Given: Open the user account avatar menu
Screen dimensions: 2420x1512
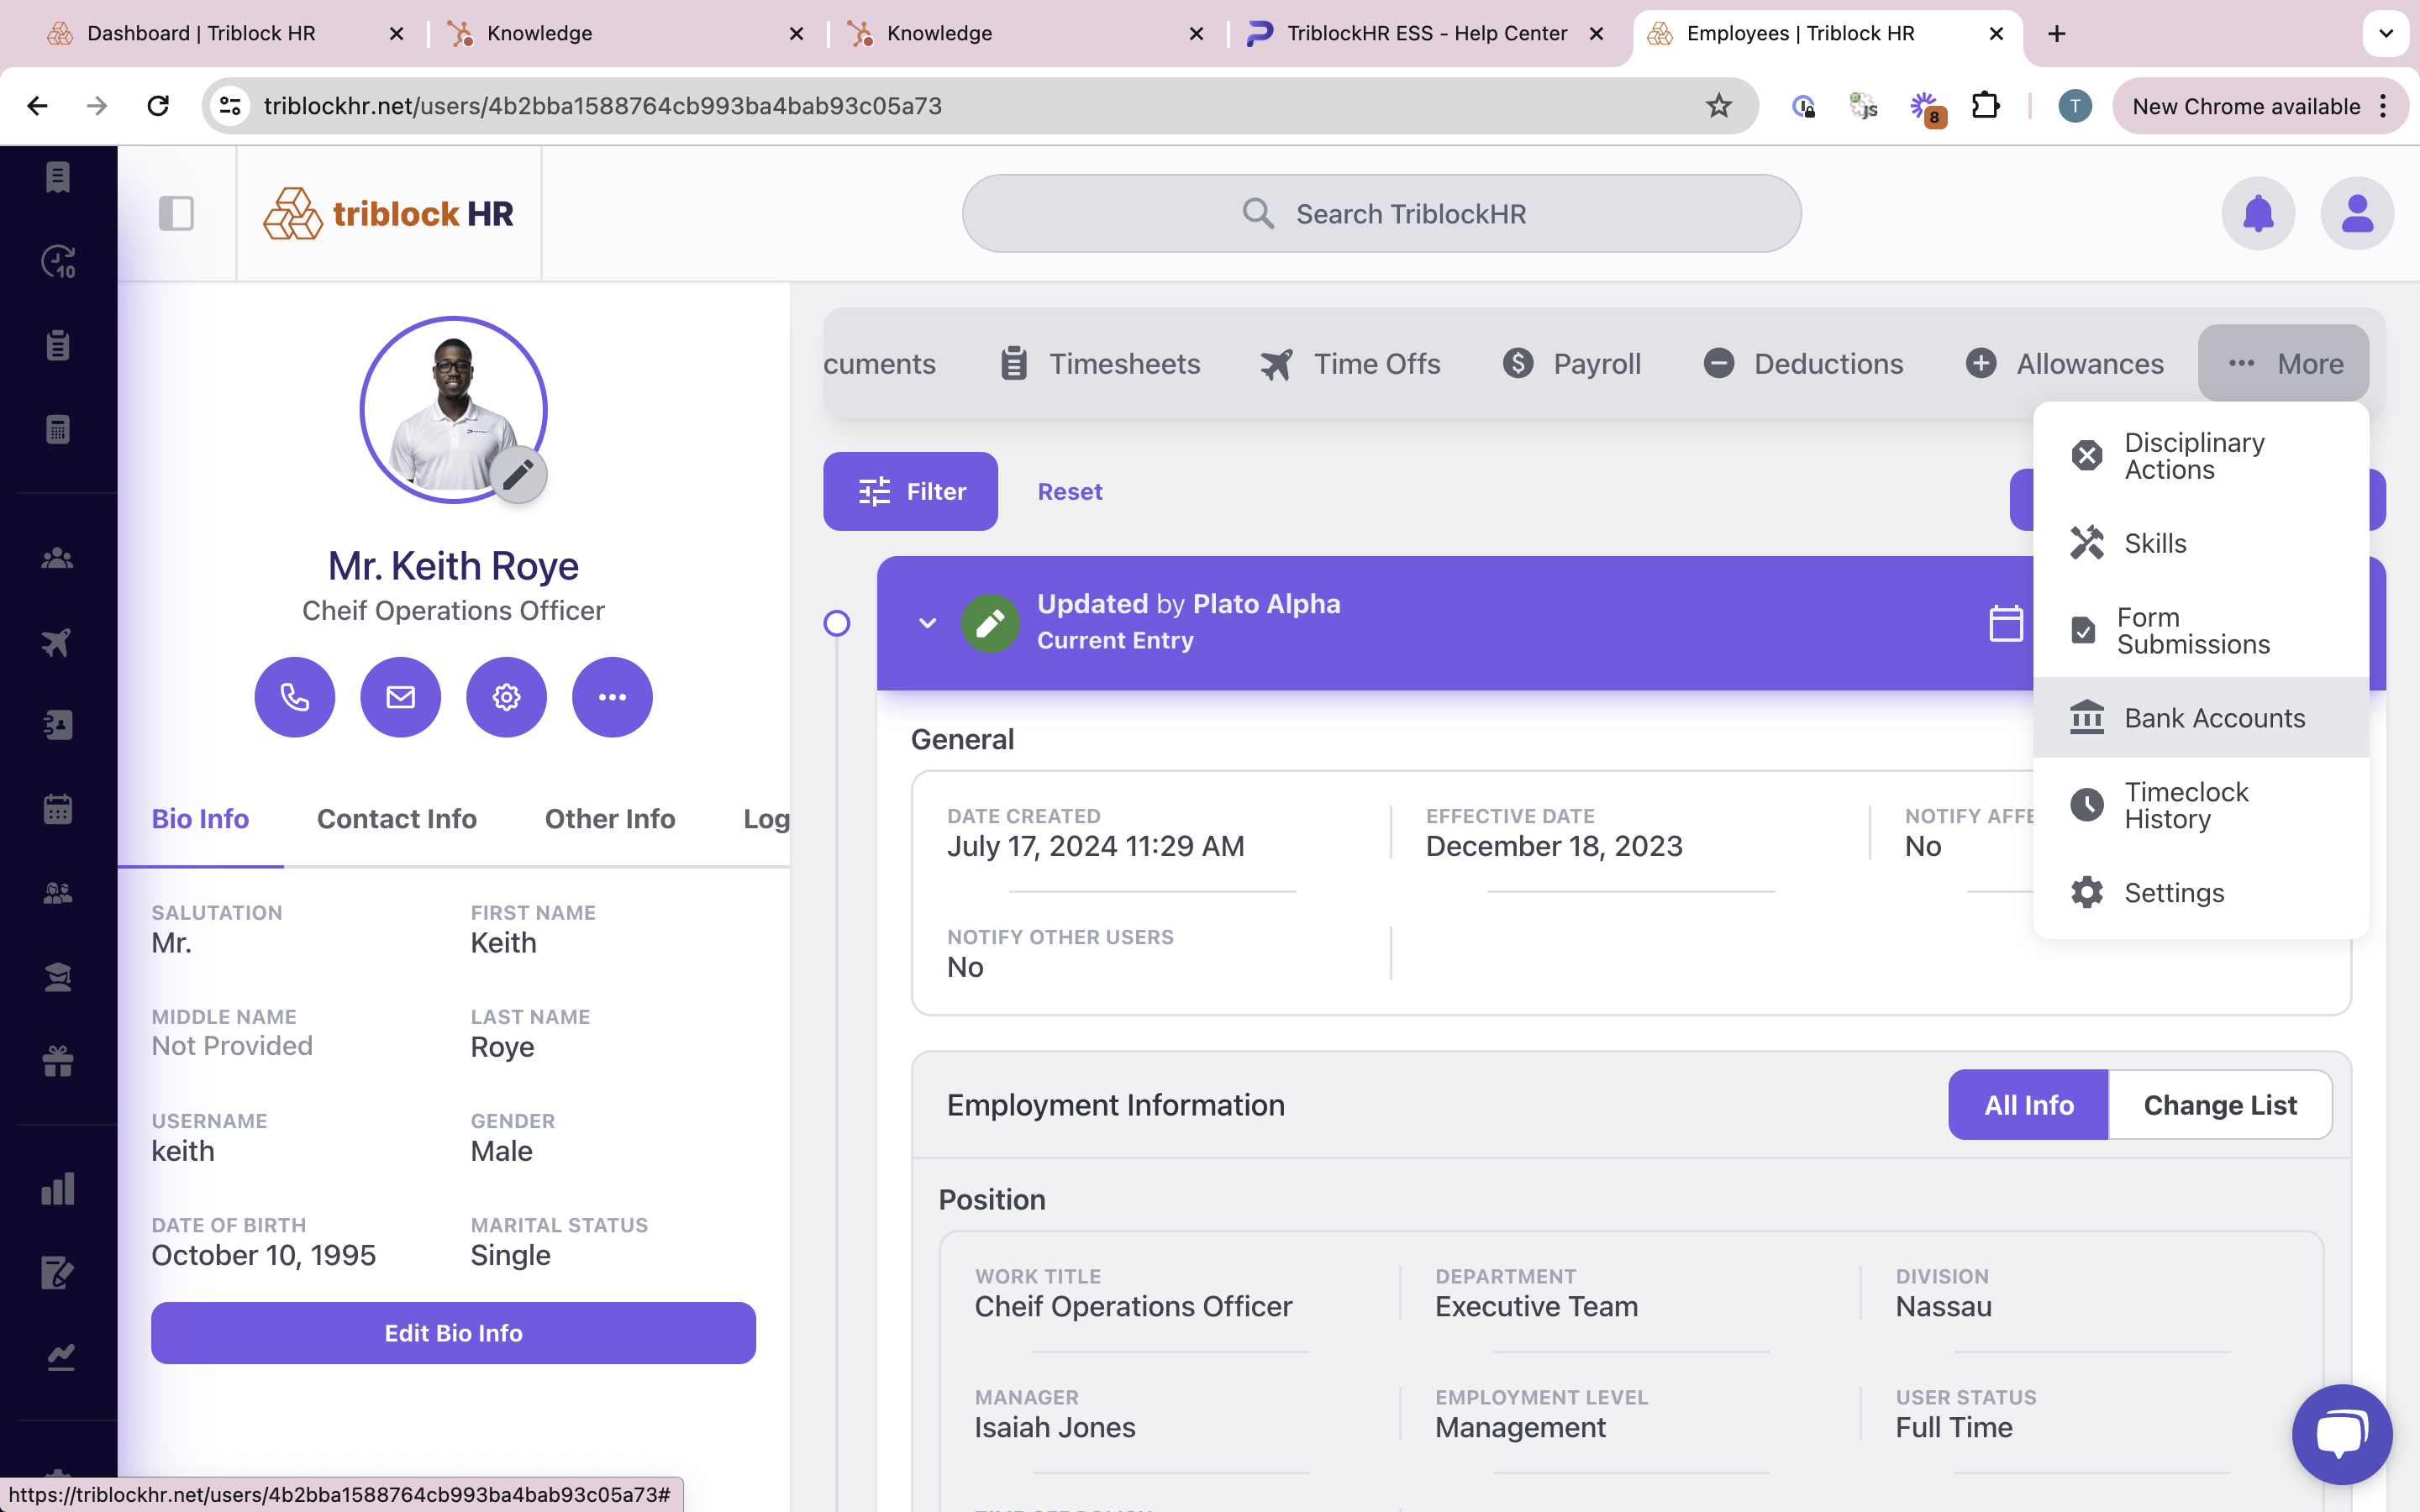Looking at the screenshot, I should coord(2357,213).
